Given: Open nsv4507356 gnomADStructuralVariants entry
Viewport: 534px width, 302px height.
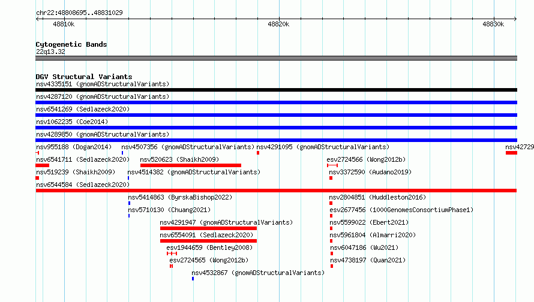Looking at the screenshot, I should click(x=188, y=147).
